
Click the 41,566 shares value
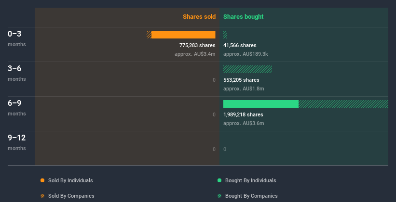(240, 45)
